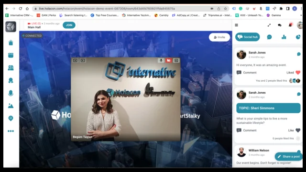Click the play presentation icon on video tile
The width and height of the screenshot is (306, 172).
click(x=83, y=61)
